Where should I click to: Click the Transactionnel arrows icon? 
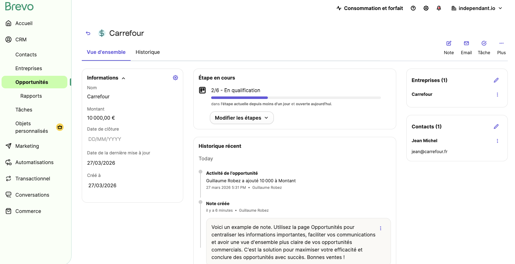tap(8, 179)
